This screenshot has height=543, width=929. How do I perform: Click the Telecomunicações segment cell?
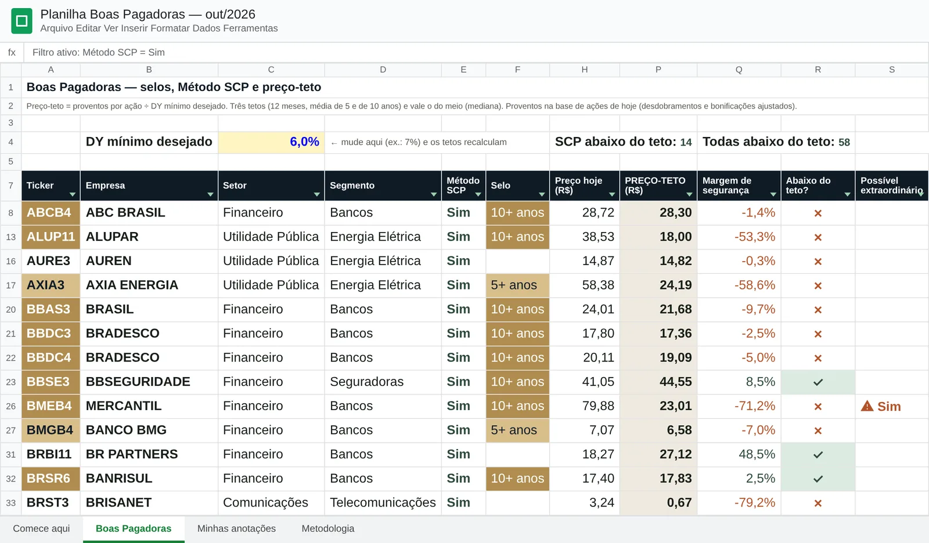(383, 503)
